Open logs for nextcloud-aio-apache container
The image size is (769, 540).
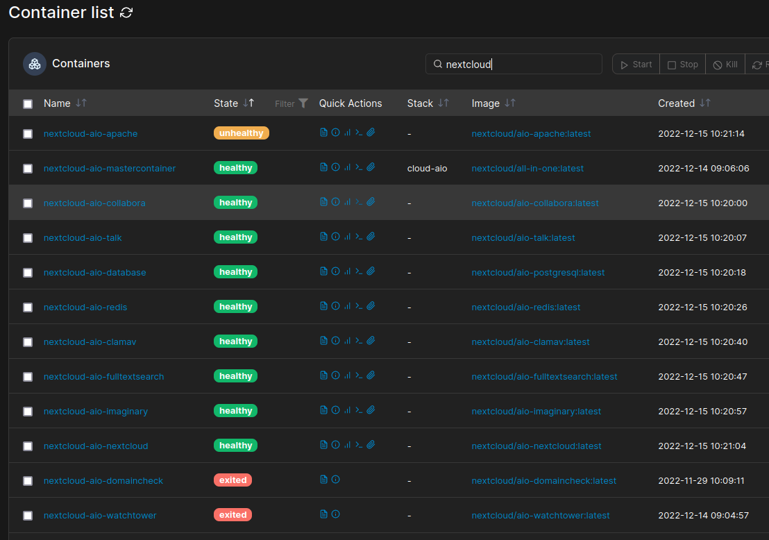(x=323, y=132)
